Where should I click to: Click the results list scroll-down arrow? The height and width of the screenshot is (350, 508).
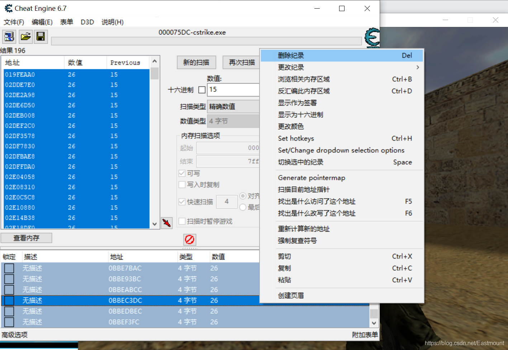click(x=155, y=224)
